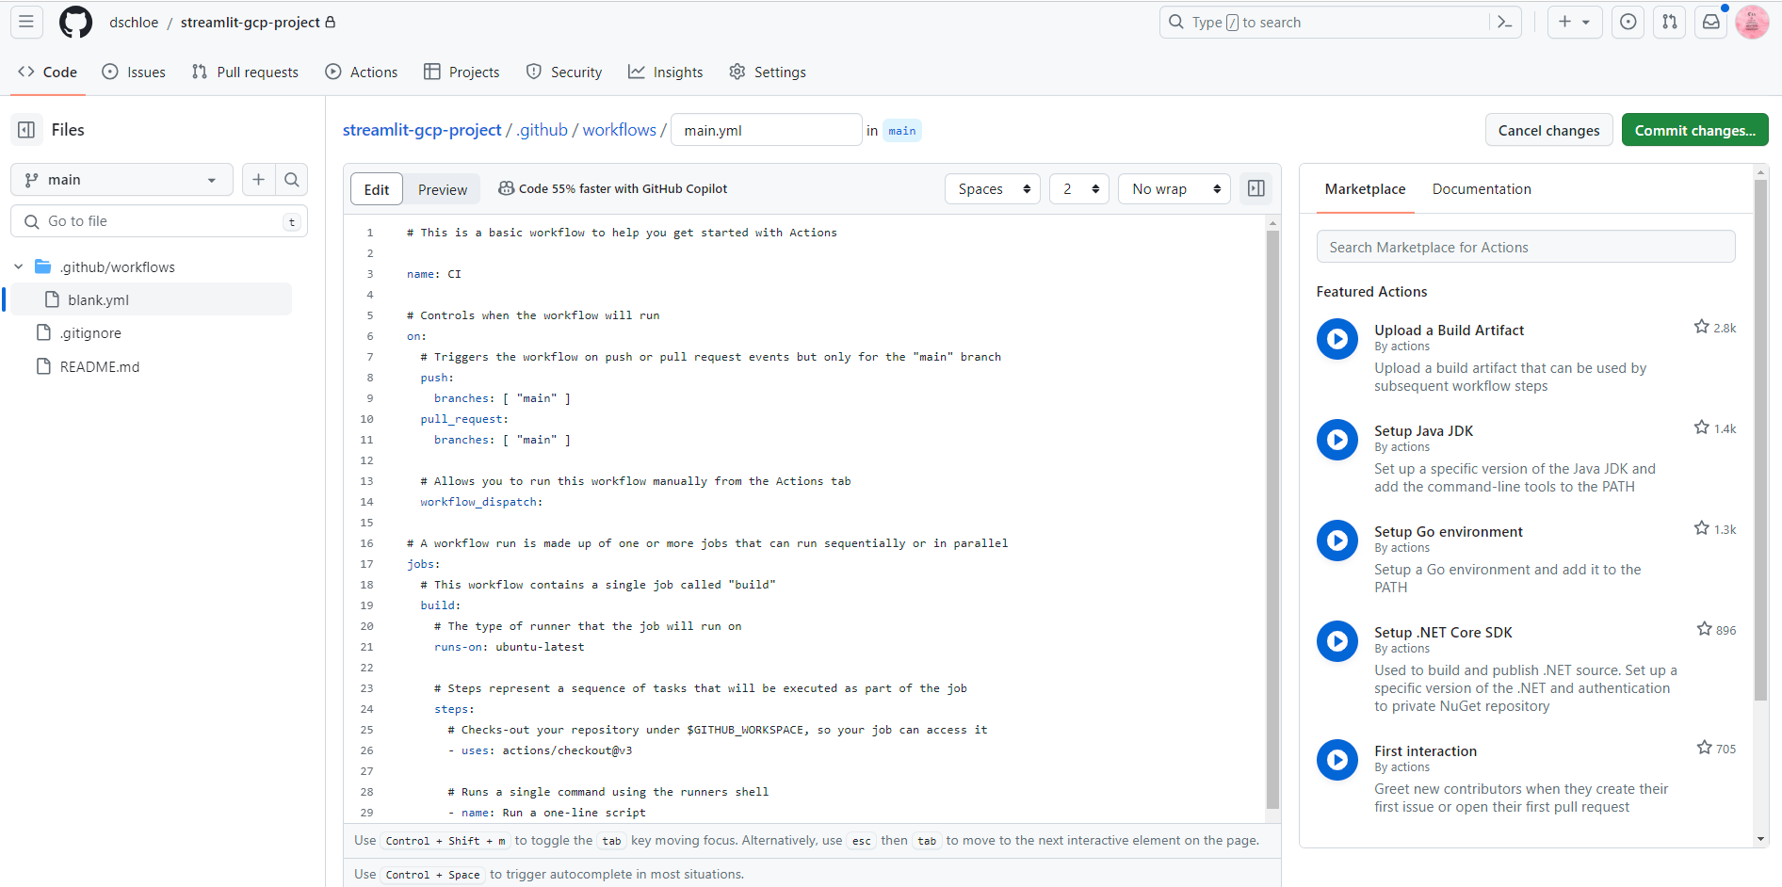1782x887 pixels.
Task: Click the Setup .NET Core SDK play icon
Action: 1337,641
